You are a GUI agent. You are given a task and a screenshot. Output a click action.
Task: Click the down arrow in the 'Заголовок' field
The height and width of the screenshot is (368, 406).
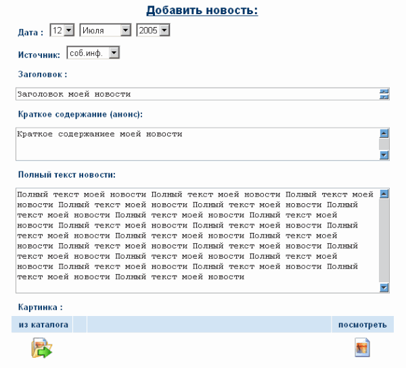point(384,97)
